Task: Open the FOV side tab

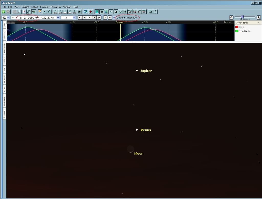Action: pos(4,90)
